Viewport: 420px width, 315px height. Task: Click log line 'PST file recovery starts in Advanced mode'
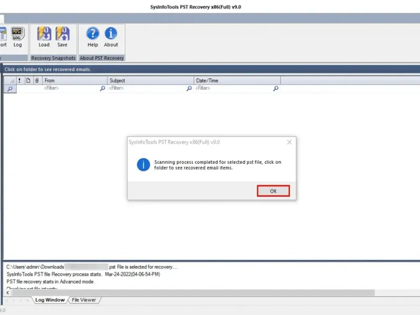(50, 281)
